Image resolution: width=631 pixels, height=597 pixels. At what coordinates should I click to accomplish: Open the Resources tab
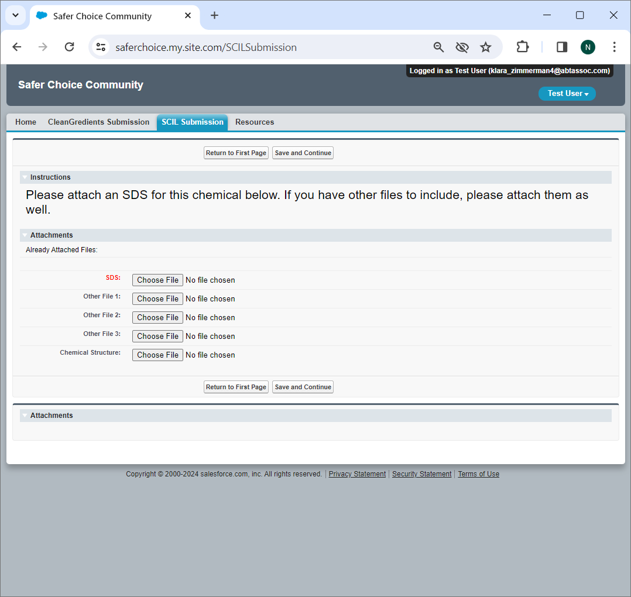tap(255, 122)
